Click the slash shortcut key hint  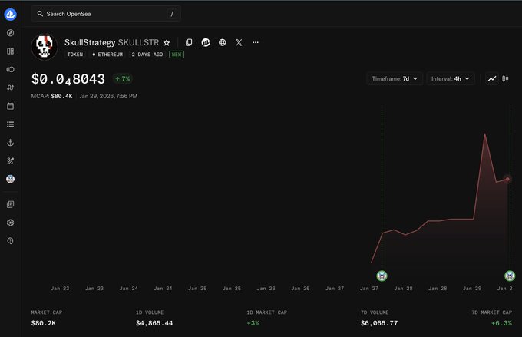coord(172,14)
